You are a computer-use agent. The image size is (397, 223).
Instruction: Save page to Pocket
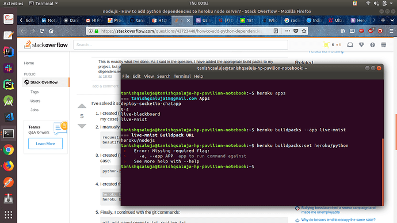pyautogui.click(x=296, y=31)
